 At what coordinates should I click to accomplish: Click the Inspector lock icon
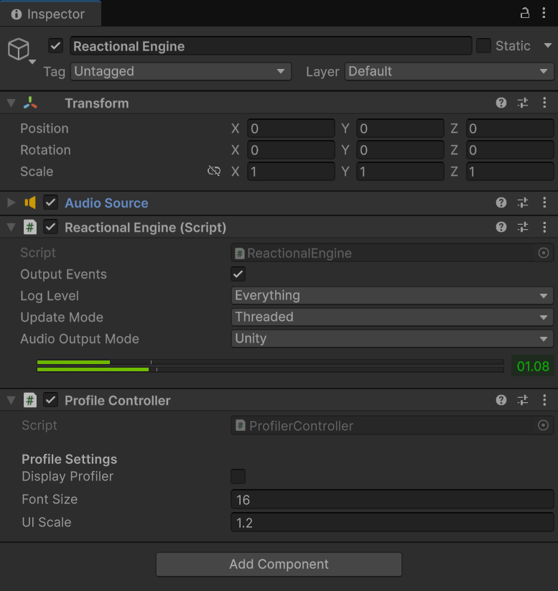coord(525,13)
